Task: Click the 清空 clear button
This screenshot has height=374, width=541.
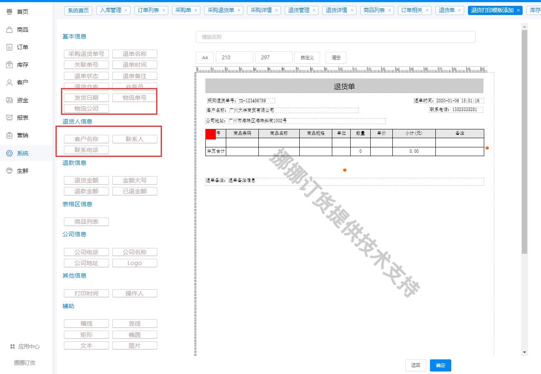Action: 336,58
